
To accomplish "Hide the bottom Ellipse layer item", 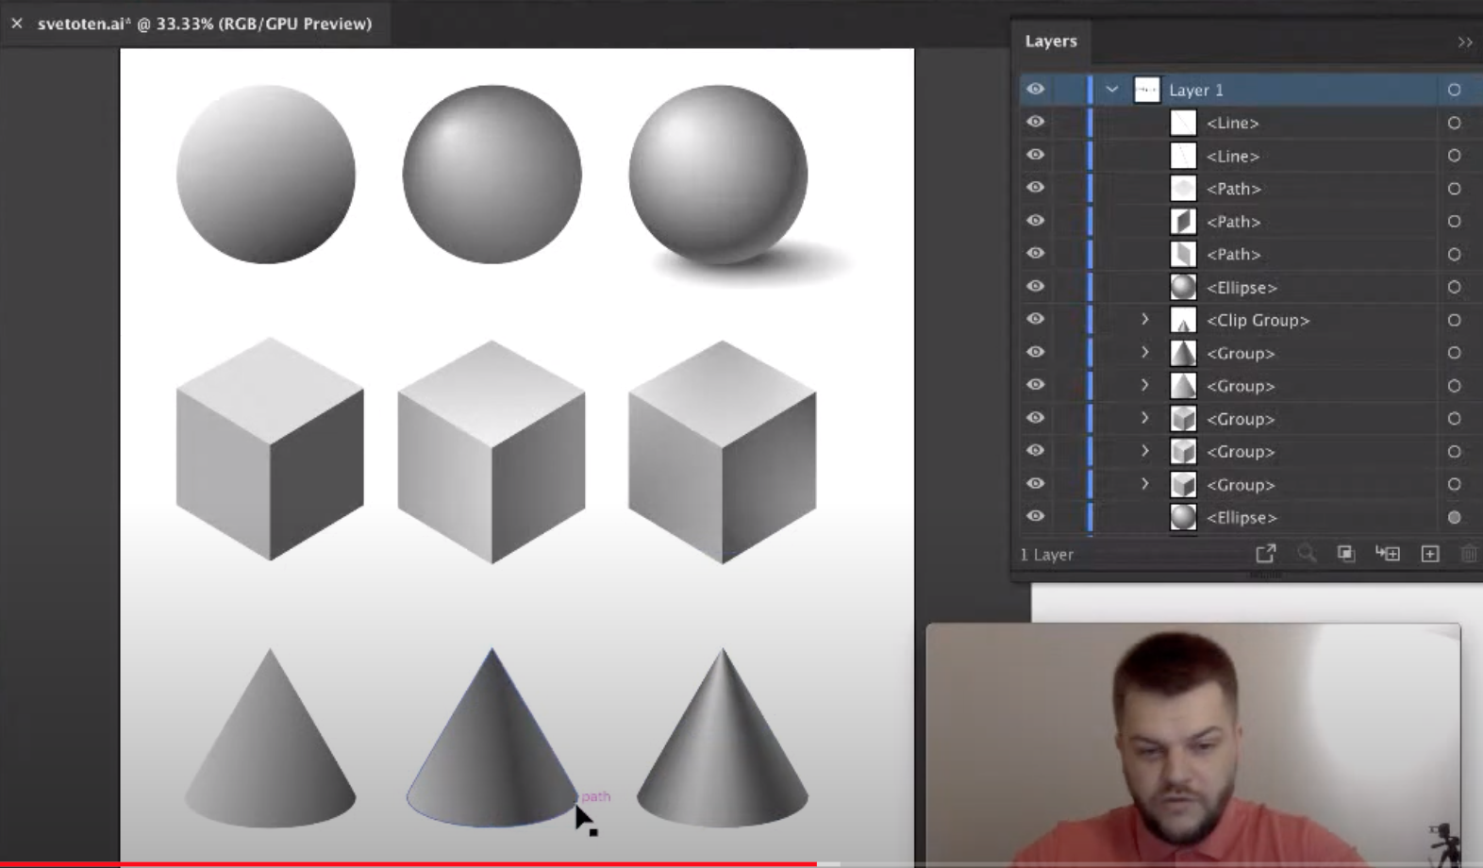I will [1035, 517].
